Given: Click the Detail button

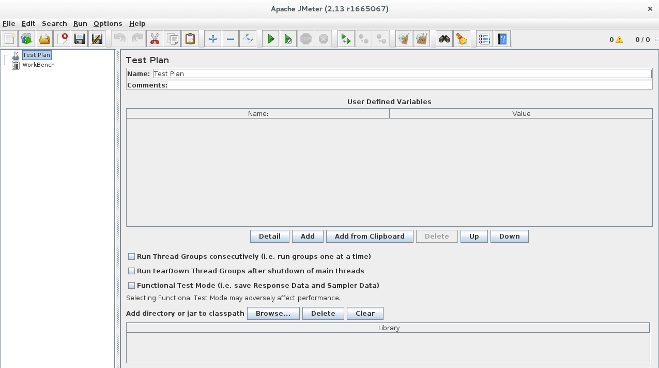Looking at the screenshot, I should tap(269, 236).
